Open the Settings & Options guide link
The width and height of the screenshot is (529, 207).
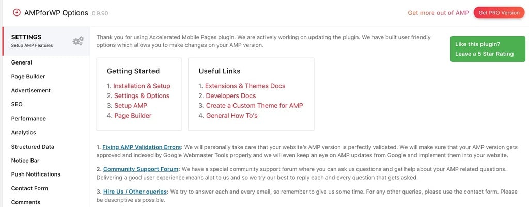142,95
